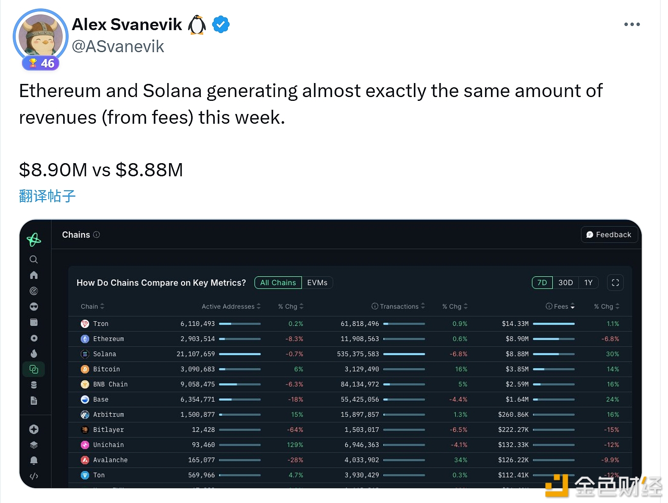The width and height of the screenshot is (668, 503).
Task: Click the translate post link
Action: click(47, 196)
